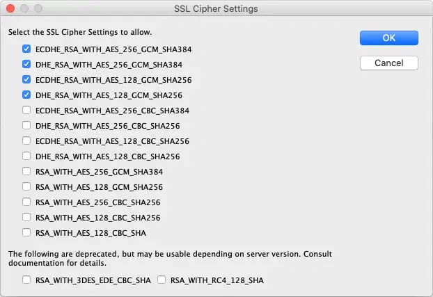Enable RSA_WITH_AES_128_CBC_SHA cipher
This screenshot has height=297, width=433.
(x=26, y=233)
